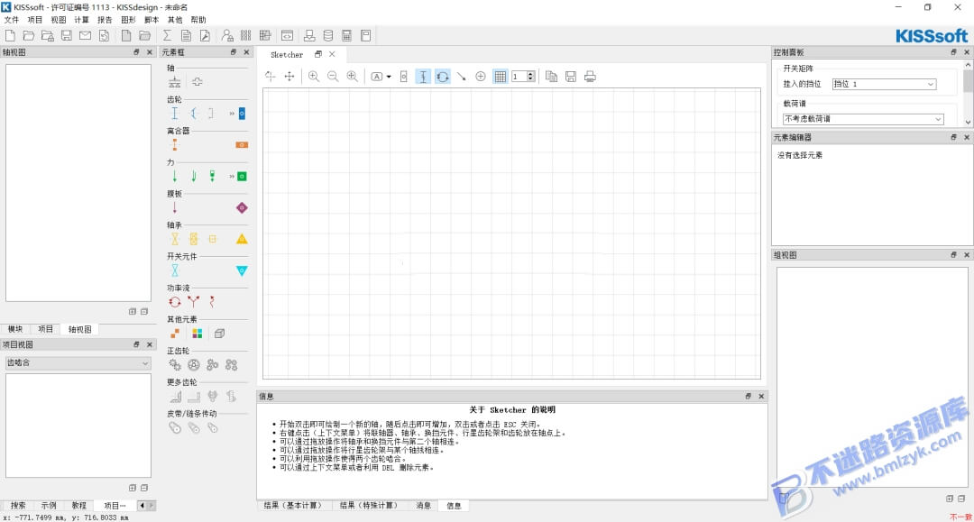Select the yellow triangle bearing icon under 轴承
974x522 pixels.
tap(242, 239)
